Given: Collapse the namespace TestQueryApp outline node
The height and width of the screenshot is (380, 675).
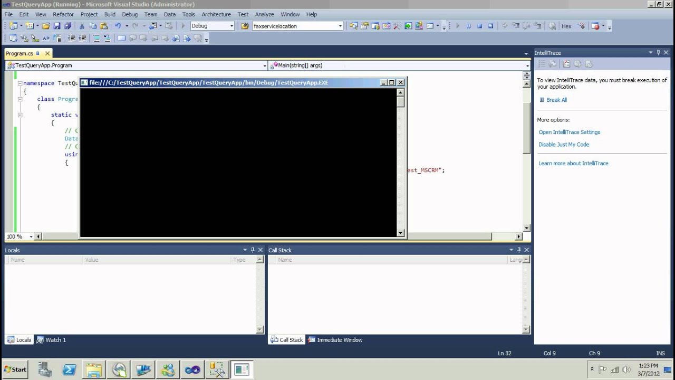Looking at the screenshot, I should click(20, 83).
